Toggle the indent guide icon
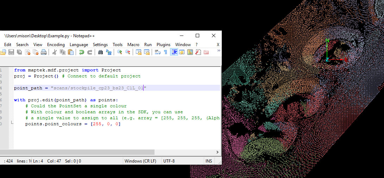 coord(174,52)
